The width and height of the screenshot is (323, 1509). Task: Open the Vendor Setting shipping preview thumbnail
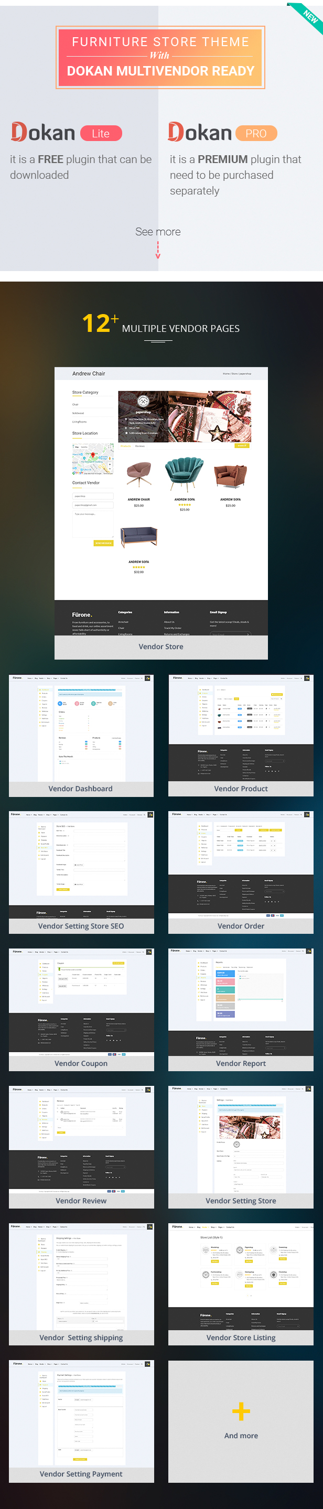click(x=81, y=1284)
